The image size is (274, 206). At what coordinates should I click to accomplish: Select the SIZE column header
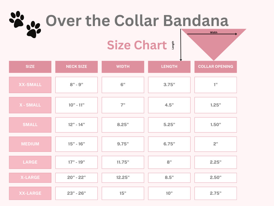(30, 67)
